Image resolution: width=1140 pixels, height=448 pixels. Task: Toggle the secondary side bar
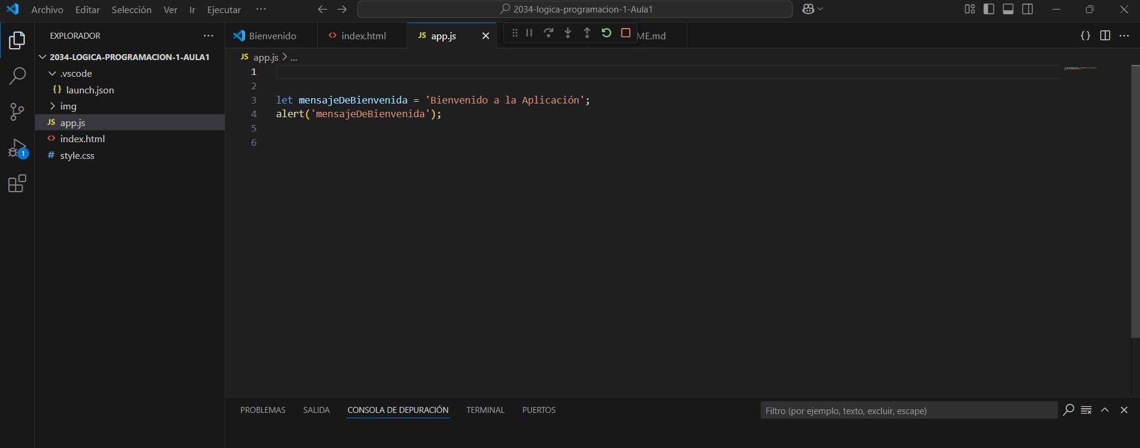pos(1027,9)
